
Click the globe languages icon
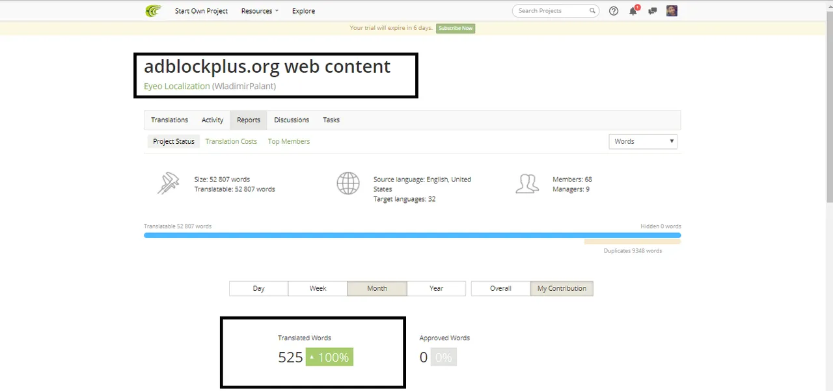point(348,183)
